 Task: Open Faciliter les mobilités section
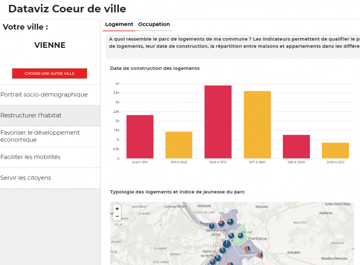point(50,157)
